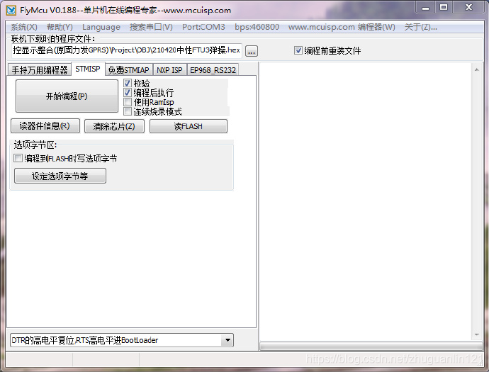The width and height of the screenshot is (489, 372).
Task: Maximize the FlyMcu window
Action: (x=444, y=8)
